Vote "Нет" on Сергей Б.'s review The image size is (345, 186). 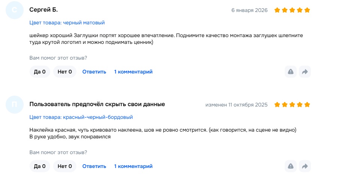65,72
